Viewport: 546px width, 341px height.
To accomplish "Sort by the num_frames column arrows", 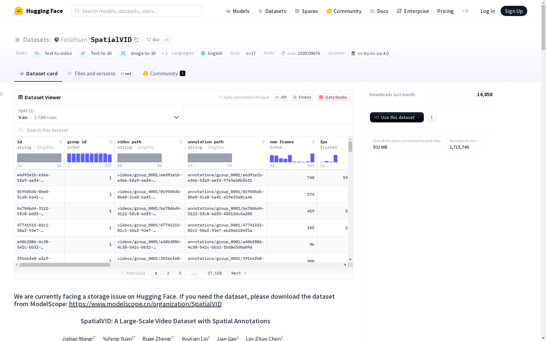I will click(313, 142).
